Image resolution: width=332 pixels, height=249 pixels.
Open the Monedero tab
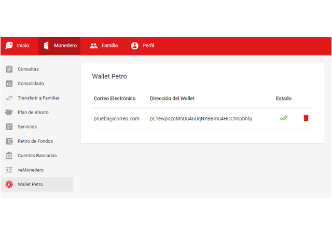[x=59, y=46]
